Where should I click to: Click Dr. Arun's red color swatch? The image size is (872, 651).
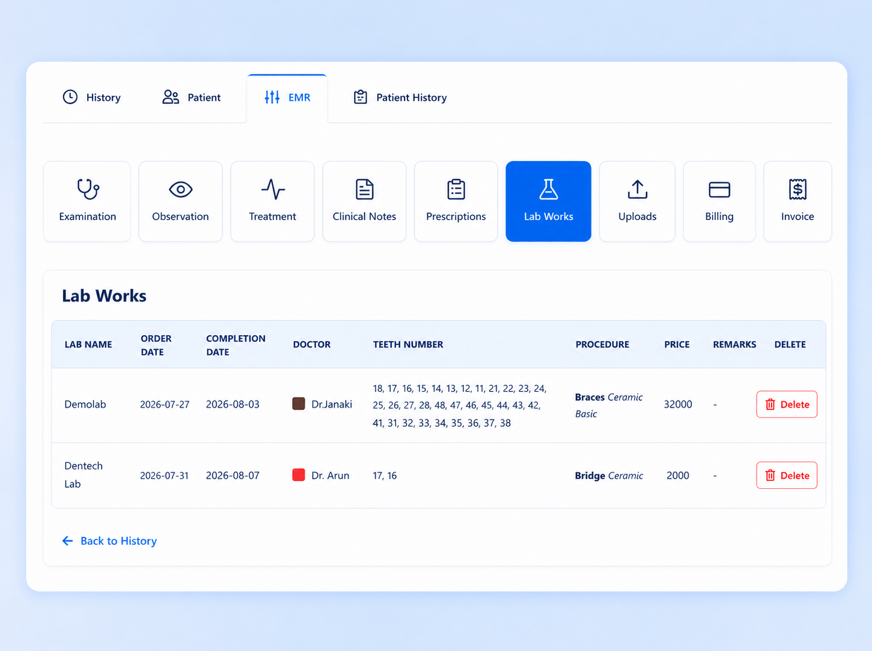coord(299,474)
